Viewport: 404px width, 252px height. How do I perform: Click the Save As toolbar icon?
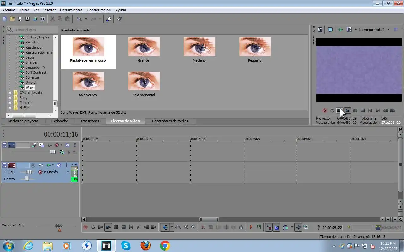[x=27, y=19]
